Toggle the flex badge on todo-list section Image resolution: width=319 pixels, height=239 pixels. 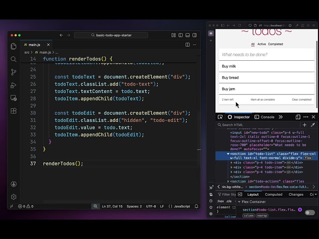tap(308, 158)
